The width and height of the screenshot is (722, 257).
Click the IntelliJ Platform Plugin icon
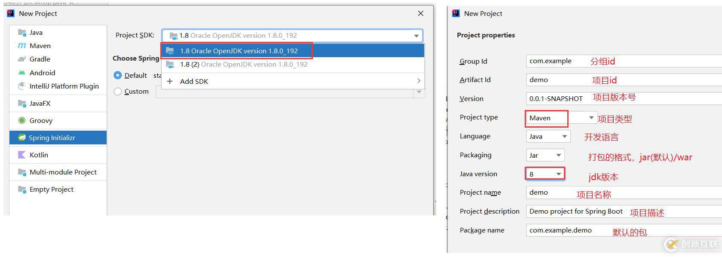[x=22, y=86]
